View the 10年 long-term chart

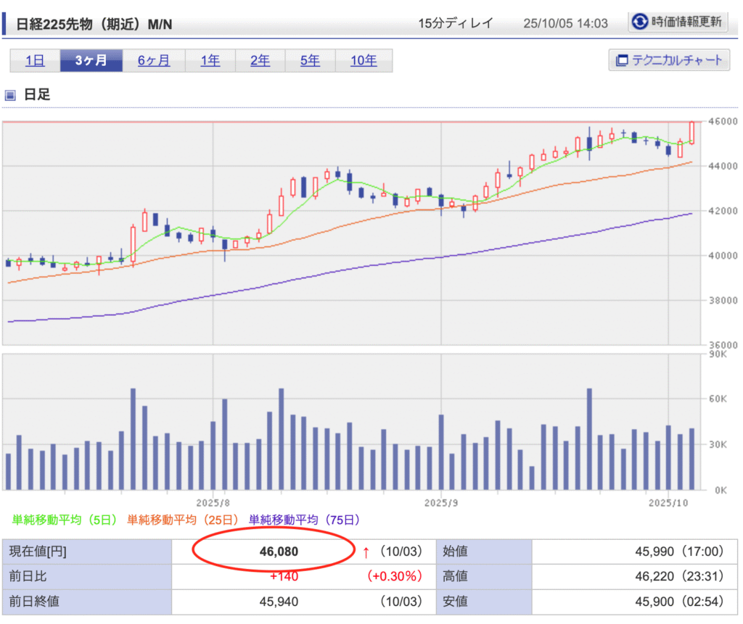(x=364, y=61)
